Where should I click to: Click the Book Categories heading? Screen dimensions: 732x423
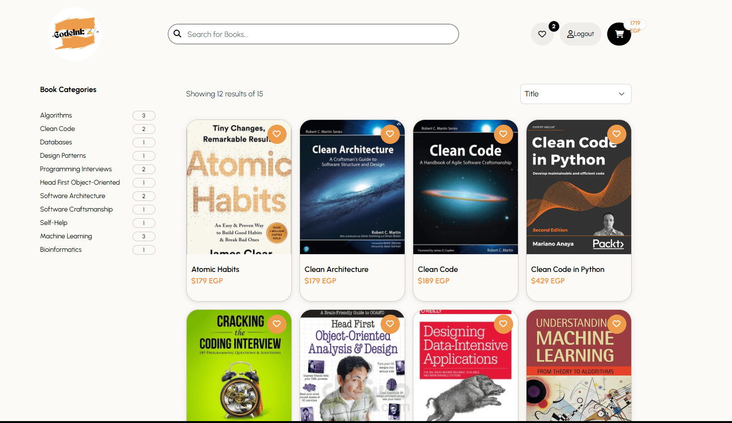tap(68, 90)
